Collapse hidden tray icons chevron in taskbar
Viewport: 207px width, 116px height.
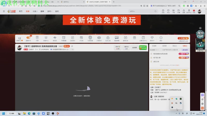pyautogui.click(x=176, y=113)
